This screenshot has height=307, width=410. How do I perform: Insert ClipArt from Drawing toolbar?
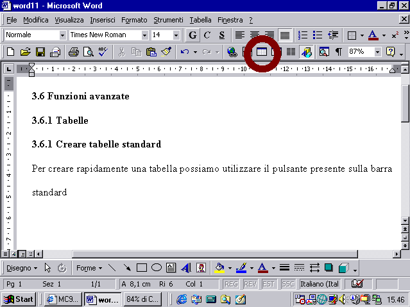pyautogui.click(x=201, y=268)
